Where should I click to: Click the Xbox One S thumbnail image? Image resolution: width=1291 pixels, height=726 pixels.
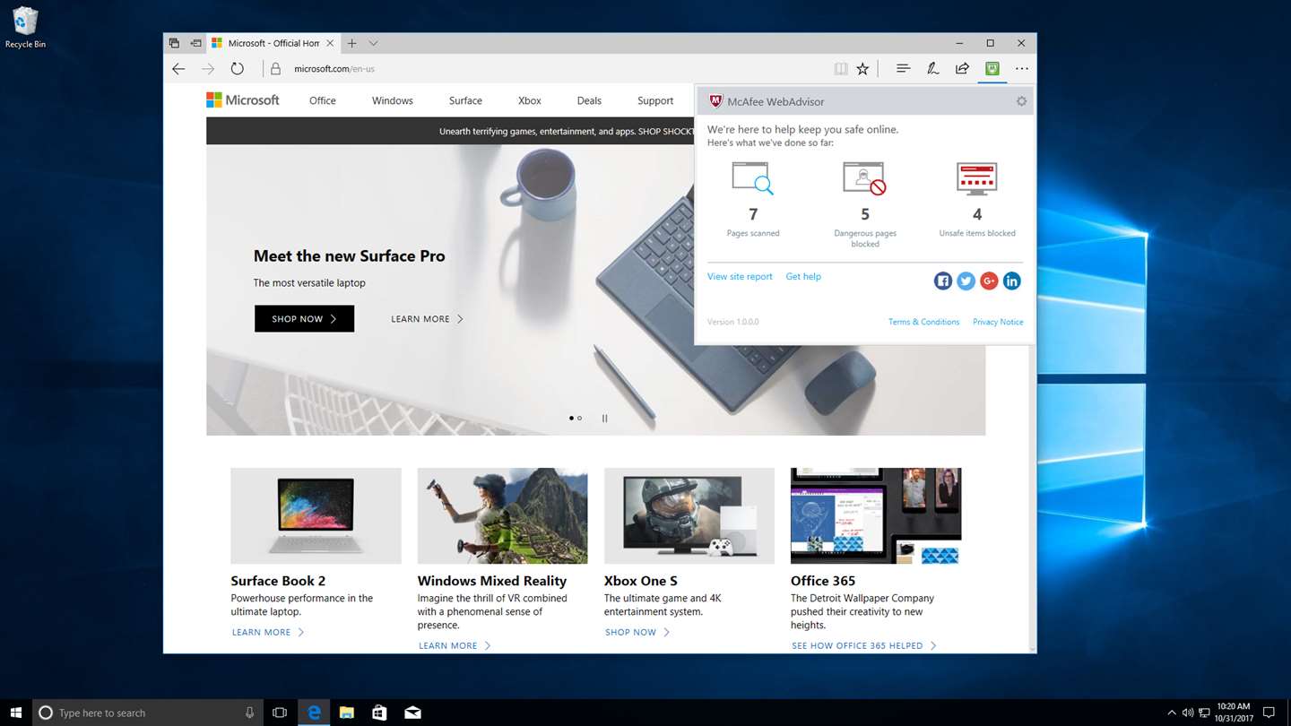tap(689, 515)
